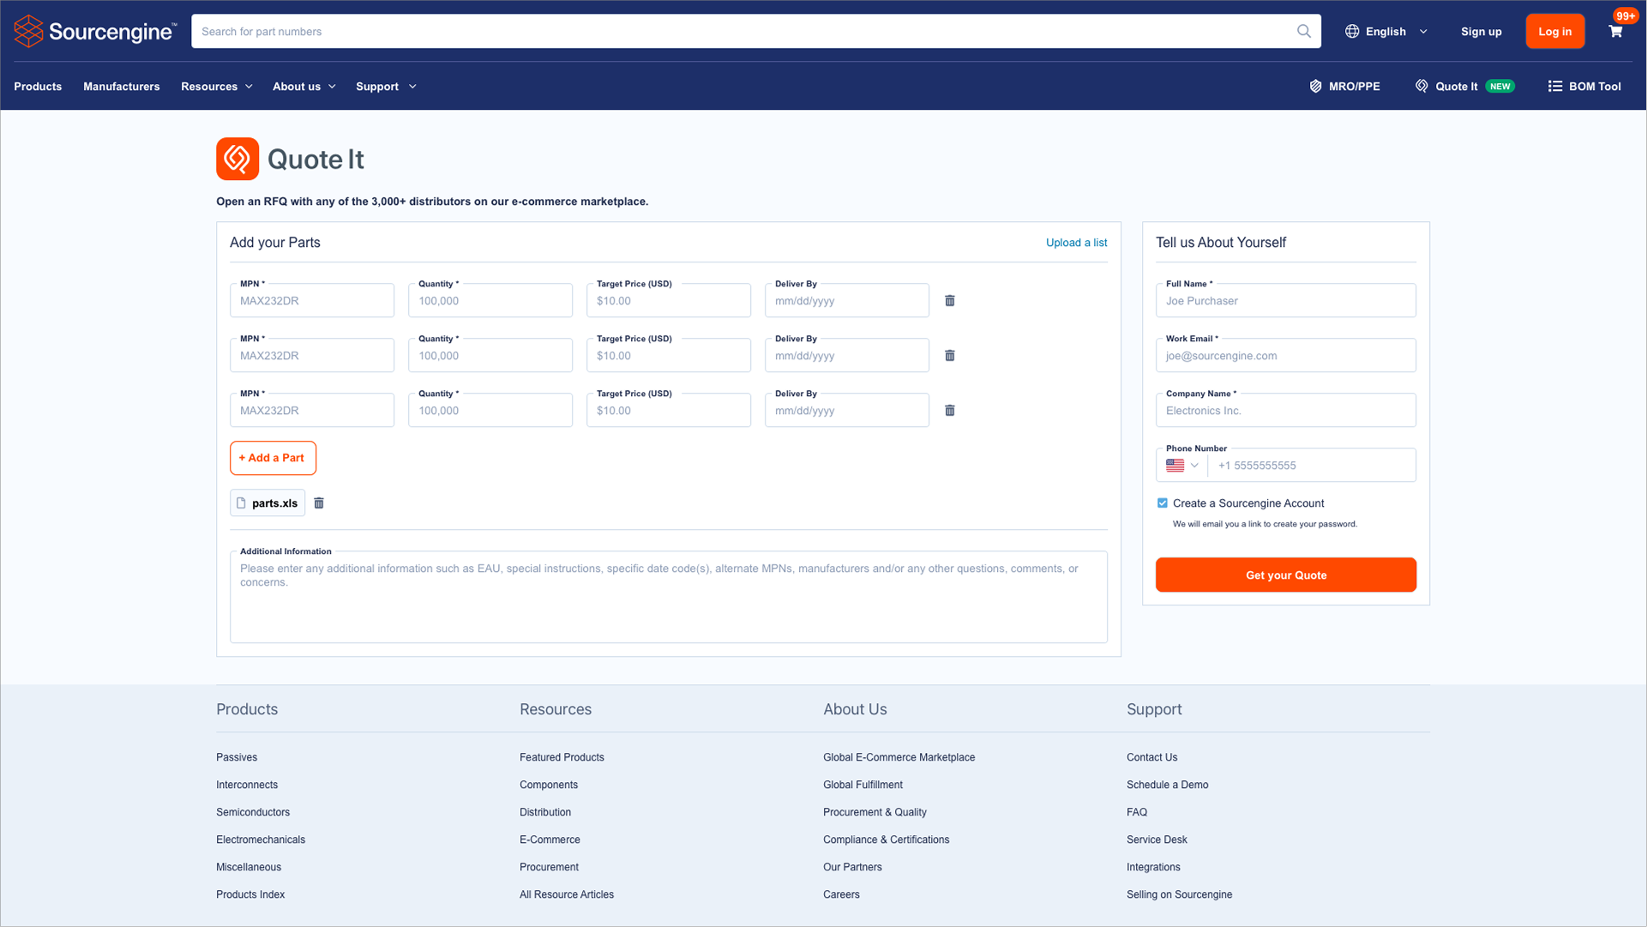Image resolution: width=1647 pixels, height=927 pixels.
Task: Remove the parts.xls file using the trash icon
Action: pyautogui.click(x=318, y=503)
